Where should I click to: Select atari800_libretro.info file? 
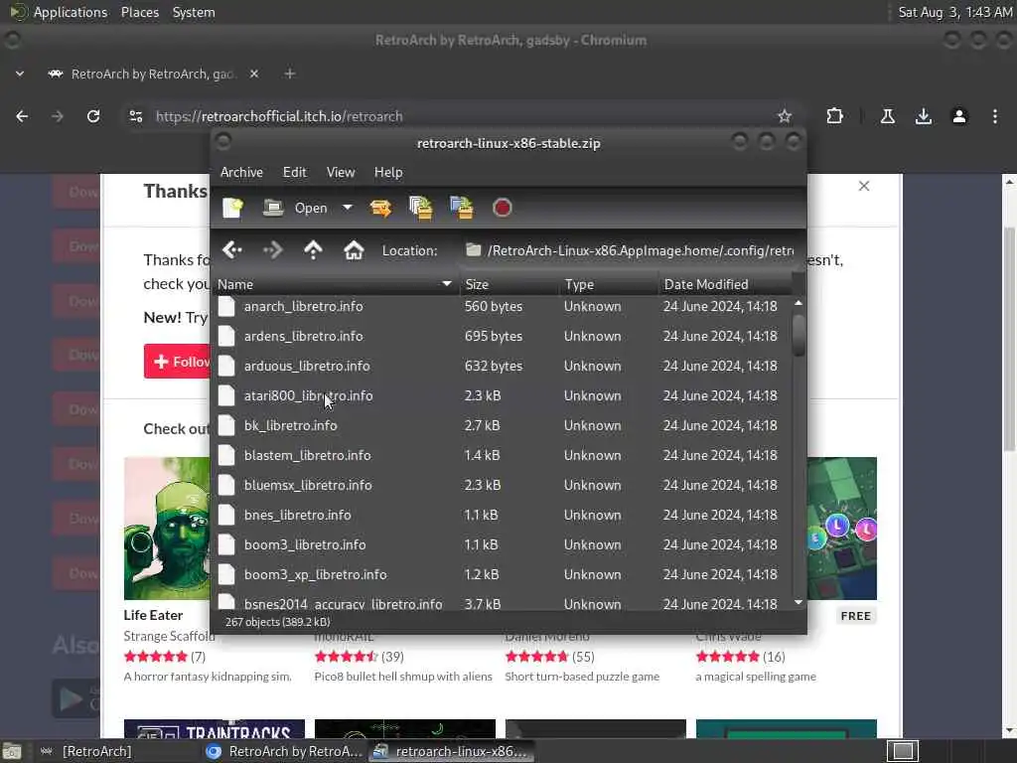click(502, 395)
